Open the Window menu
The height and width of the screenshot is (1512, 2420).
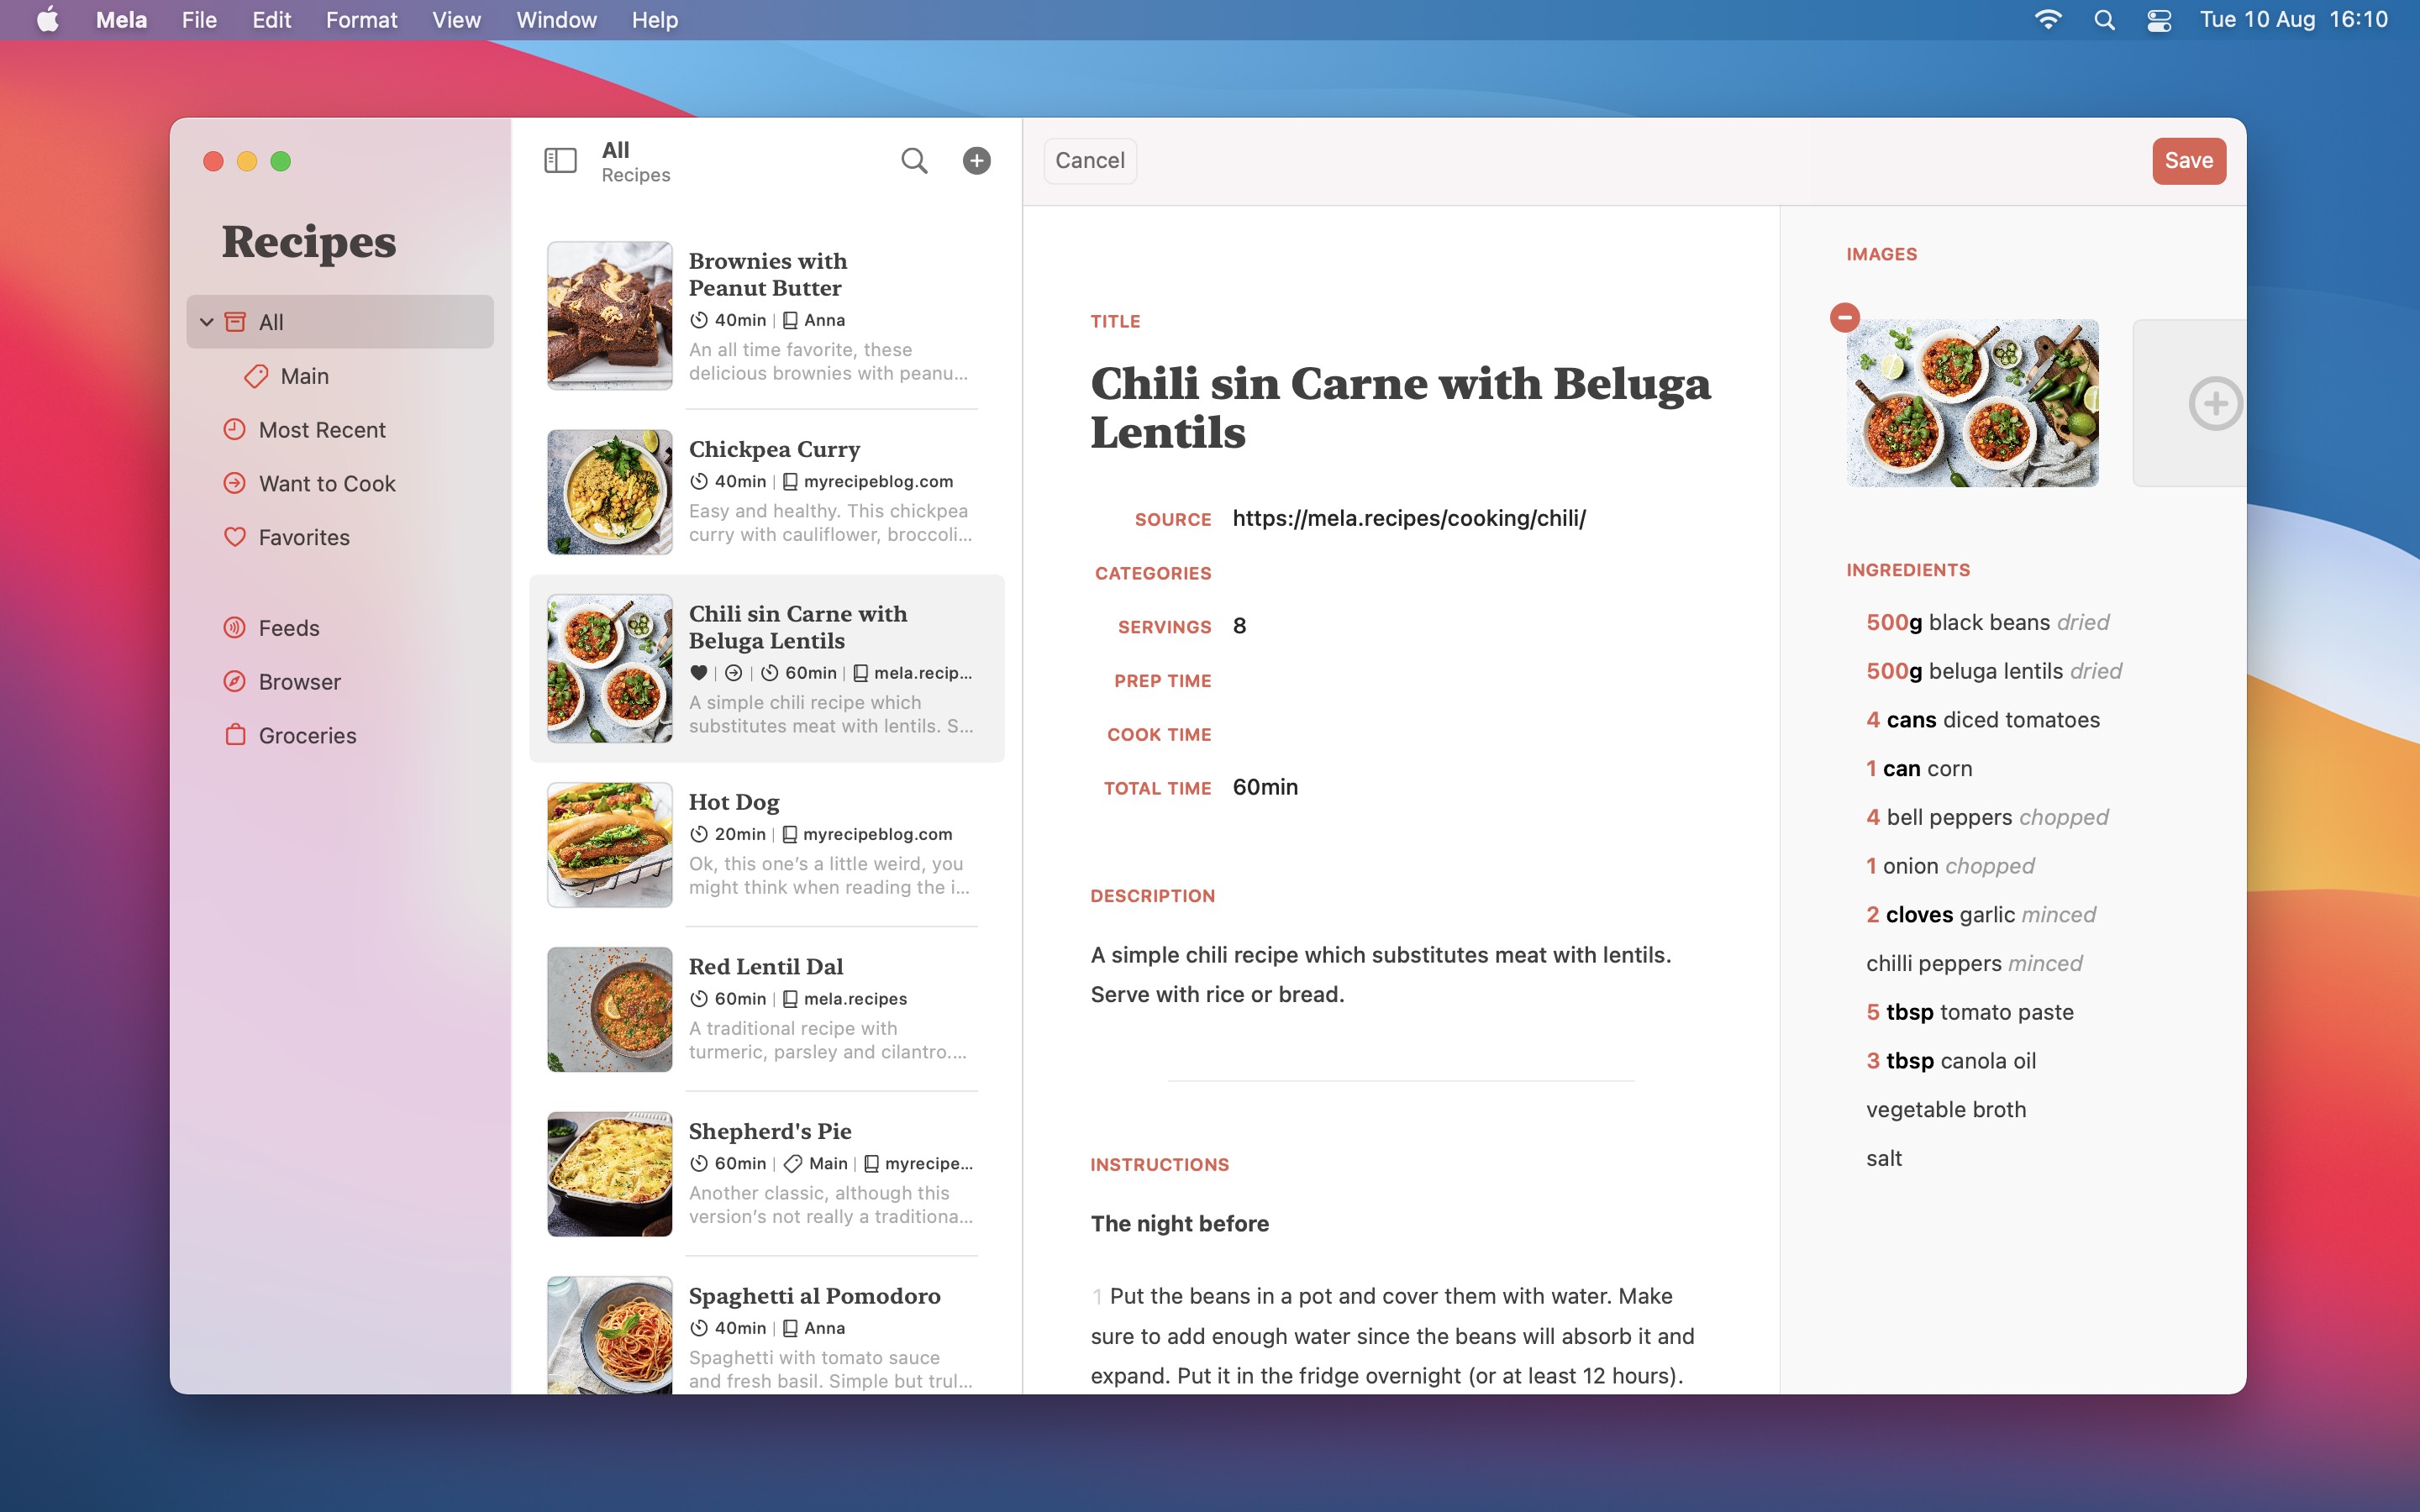(x=556, y=20)
